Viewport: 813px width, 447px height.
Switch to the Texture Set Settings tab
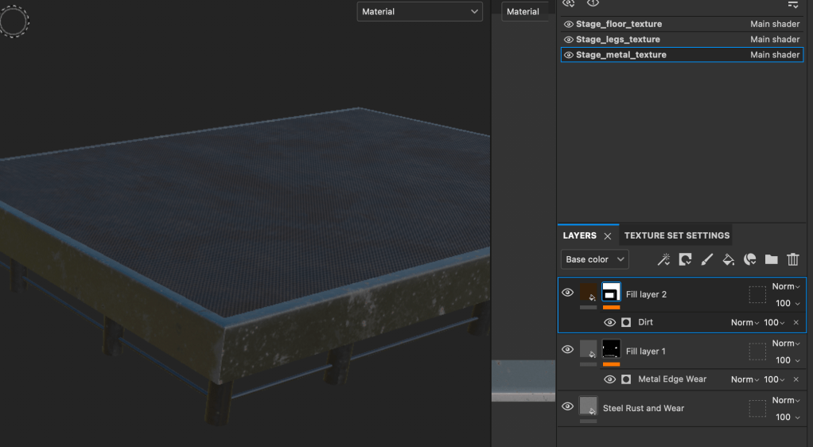coord(676,235)
